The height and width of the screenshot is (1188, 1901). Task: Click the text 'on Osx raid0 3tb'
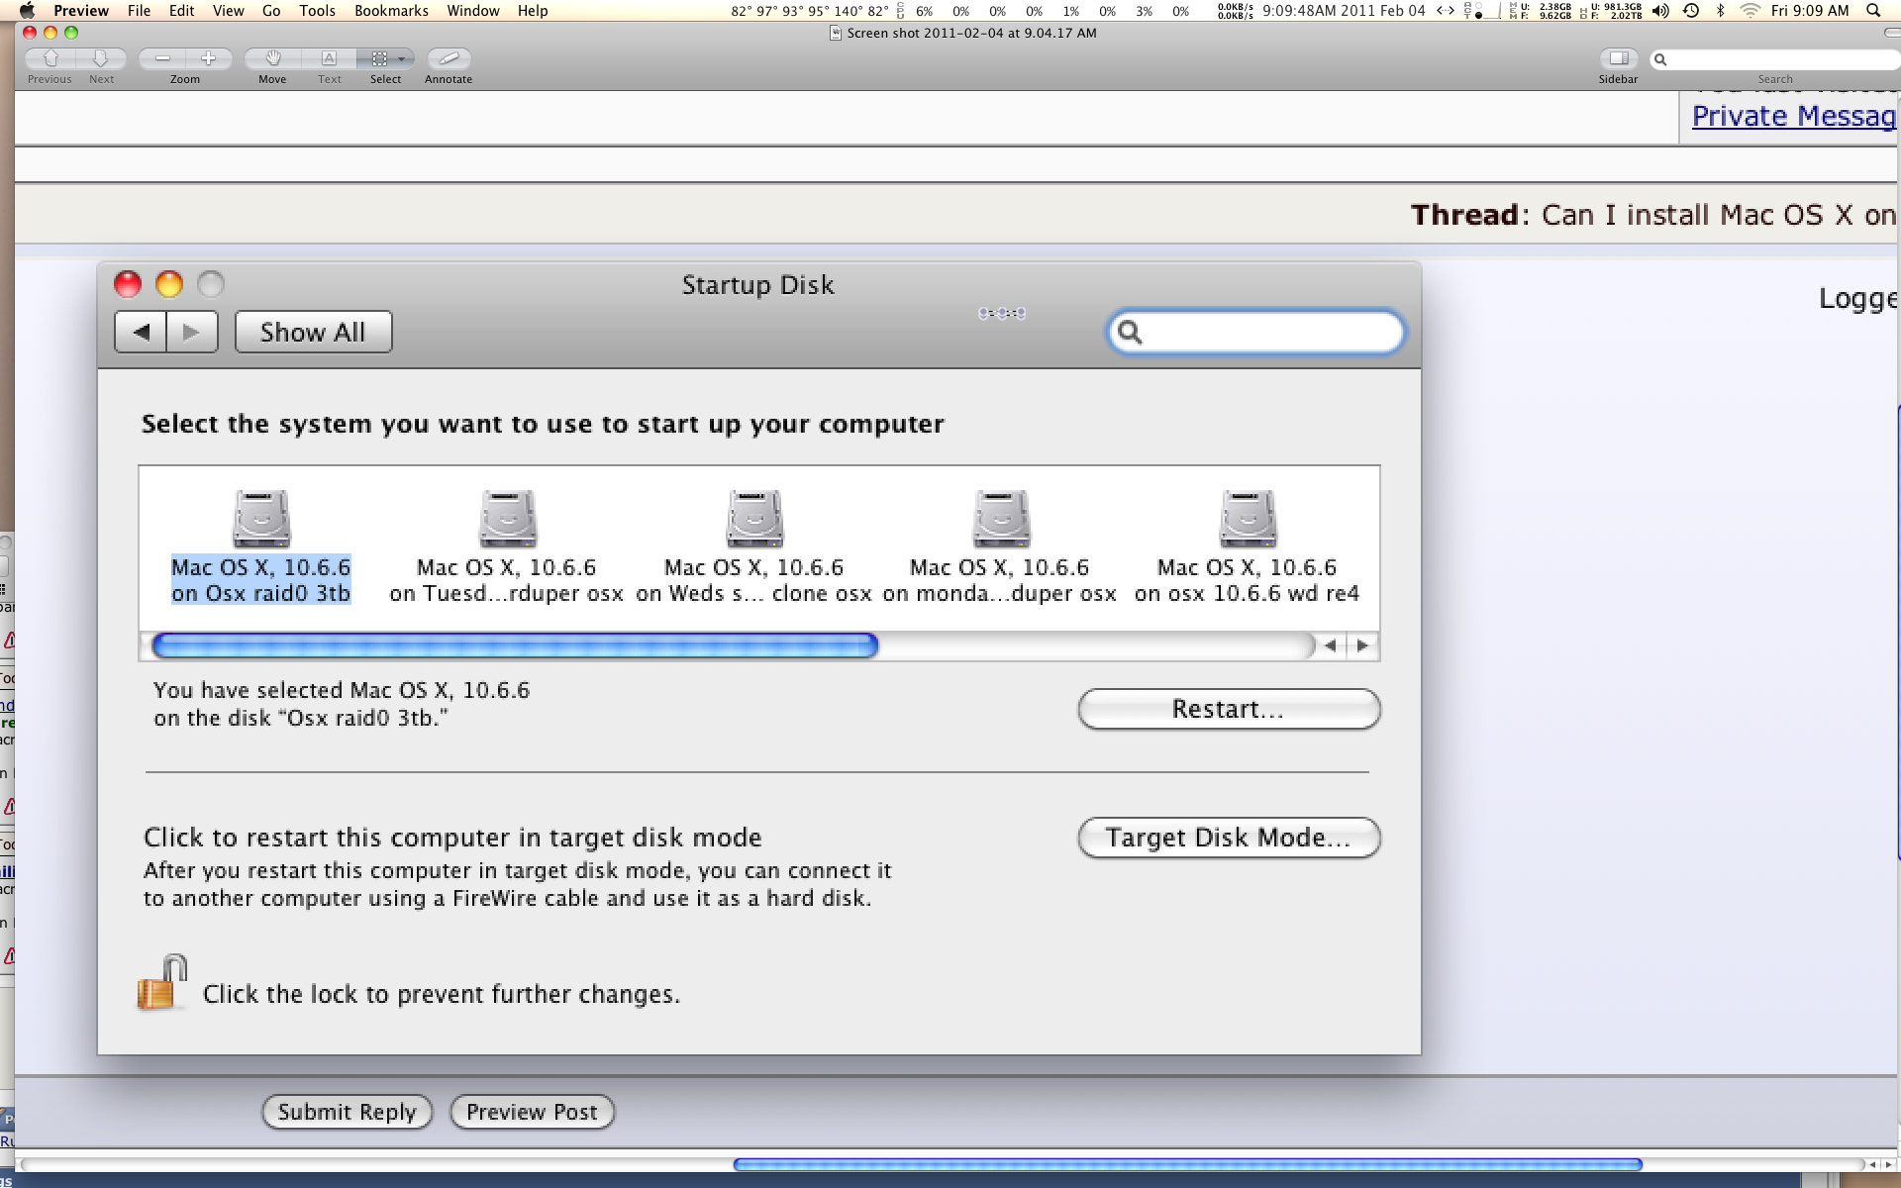[x=261, y=593]
